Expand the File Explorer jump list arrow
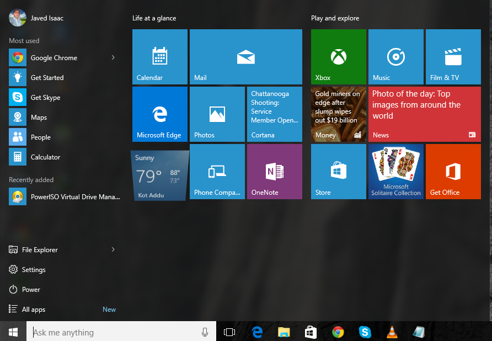Viewport: 492px width, 341px height. [113, 249]
